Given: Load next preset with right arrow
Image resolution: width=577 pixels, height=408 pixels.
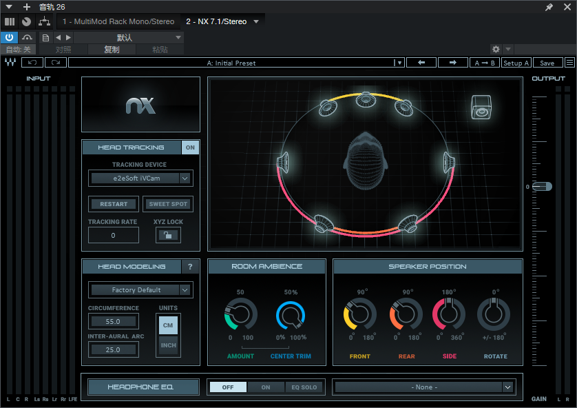Looking at the screenshot, I should coord(453,63).
